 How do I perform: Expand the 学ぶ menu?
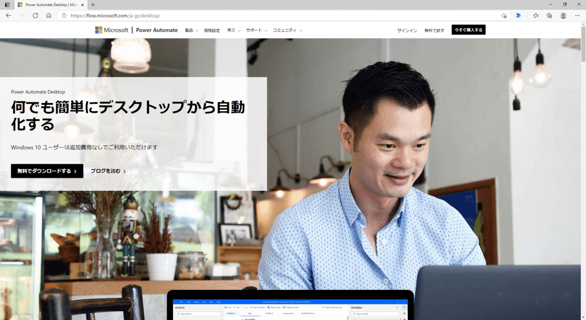pyautogui.click(x=234, y=30)
